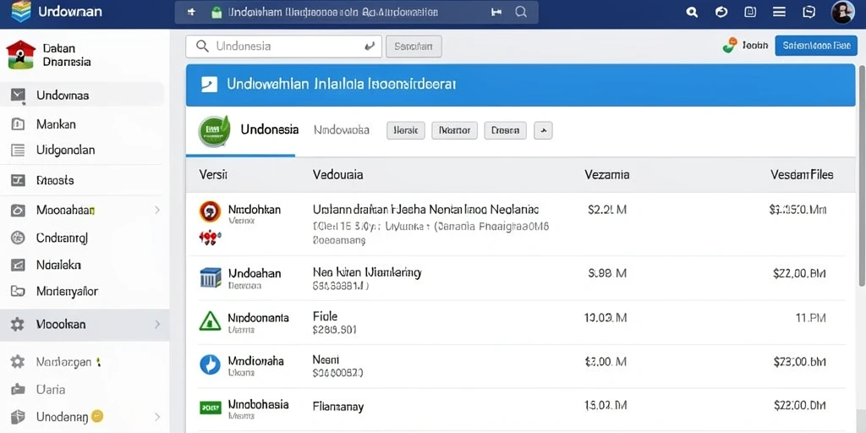The image size is (866, 433).
Task: Click the address bar at top
Action: [x=357, y=12]
